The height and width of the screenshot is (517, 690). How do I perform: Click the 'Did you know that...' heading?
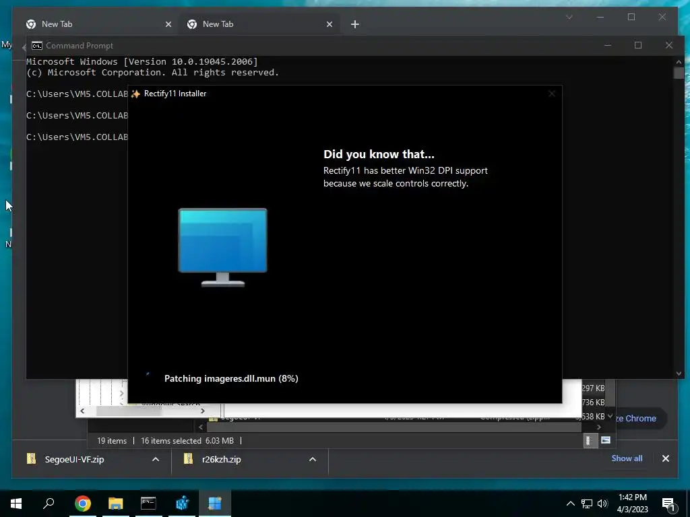(x=379, y=154)
